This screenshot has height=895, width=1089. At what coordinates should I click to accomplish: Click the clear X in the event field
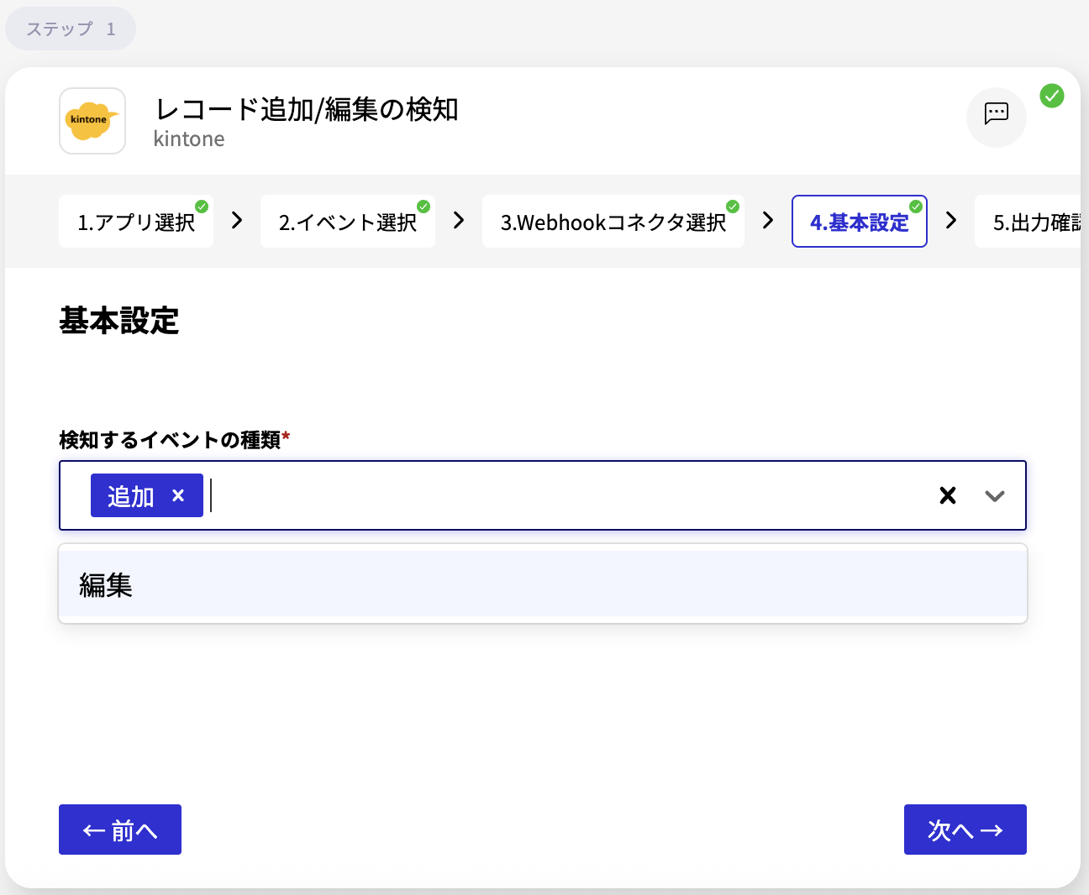tap(948, 495)
